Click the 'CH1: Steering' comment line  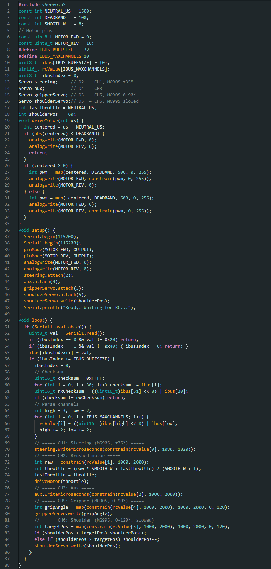(89, 443)
